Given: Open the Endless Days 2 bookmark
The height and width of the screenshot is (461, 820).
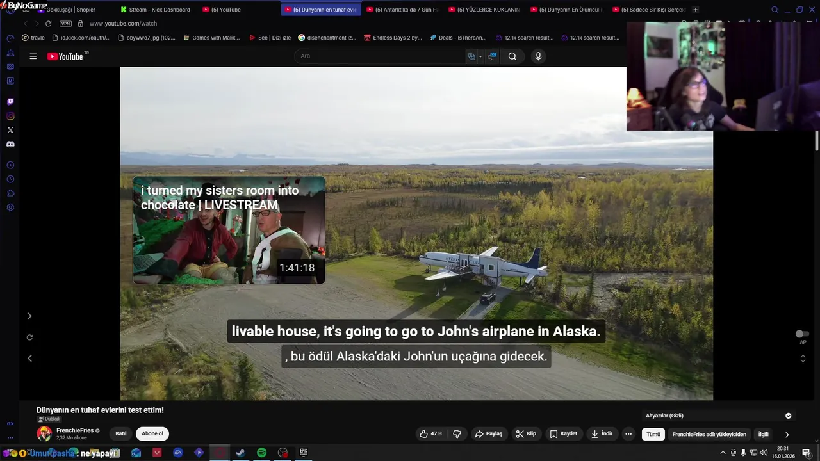Looking at the screenshot, I should point(392,38).
